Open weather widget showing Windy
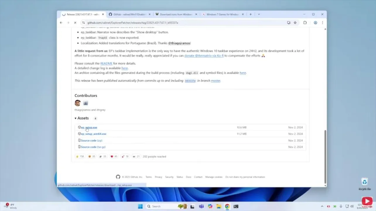Image resolution: width=376 pixels, height=211 pixels. (11, 206)
